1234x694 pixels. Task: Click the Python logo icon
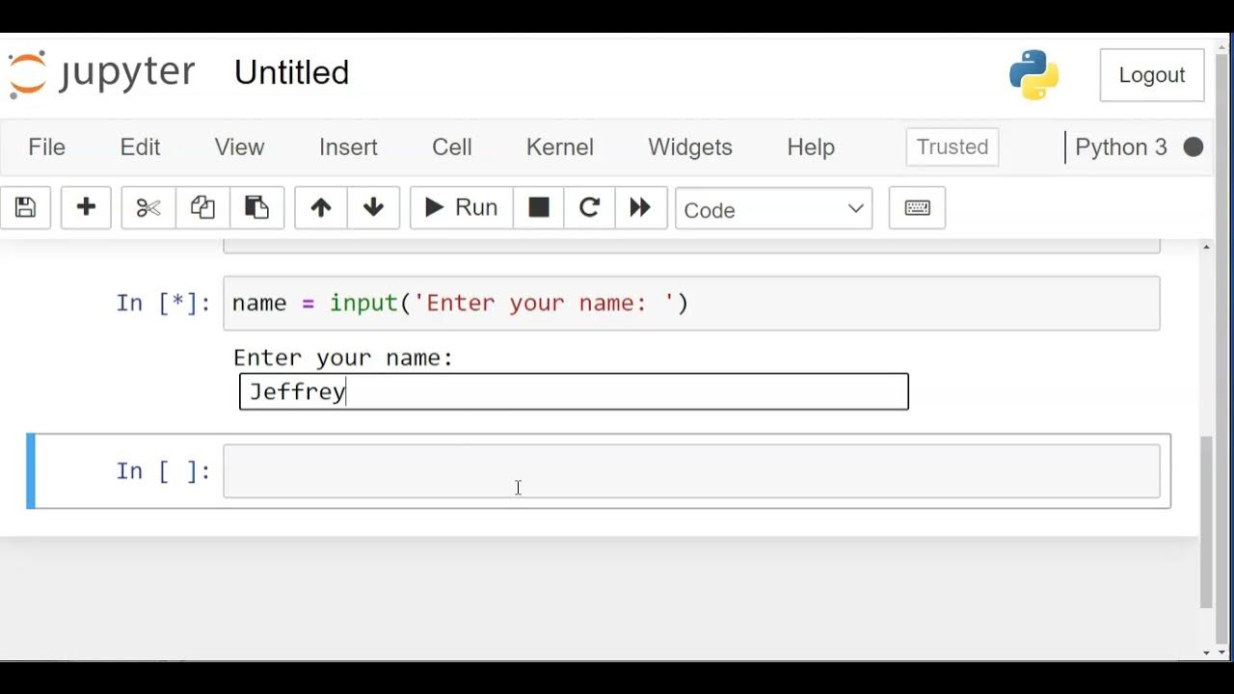[1034, 75]
